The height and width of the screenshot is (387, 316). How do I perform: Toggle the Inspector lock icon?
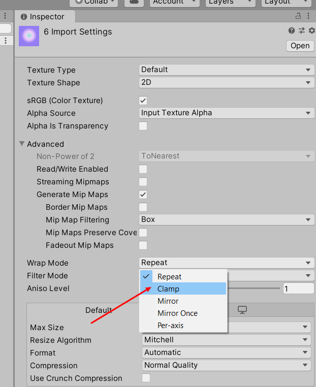[x=298, y=16]
